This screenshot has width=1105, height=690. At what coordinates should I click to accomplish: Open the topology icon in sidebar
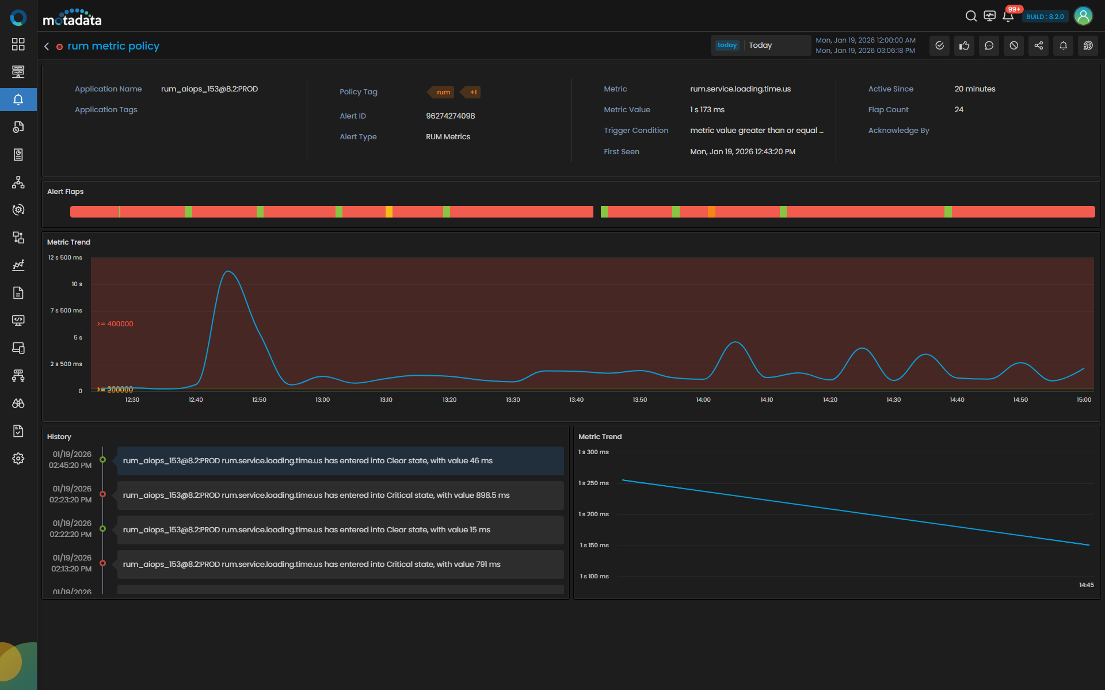(x=18, y=182)
